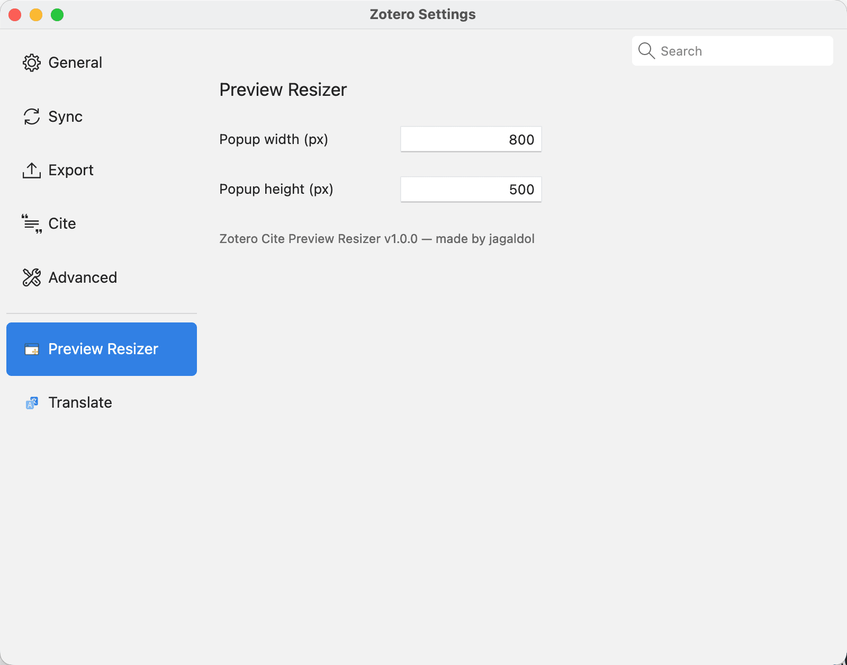Viewport: 847px width, 665px height.
Task: Click the wrench and screwdriver Advanced icon
Action: [32, 277]
